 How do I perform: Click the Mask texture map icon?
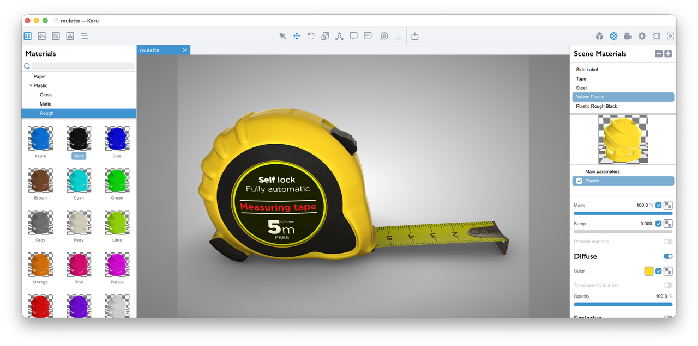pyautogui.click(x=668, y=206)
